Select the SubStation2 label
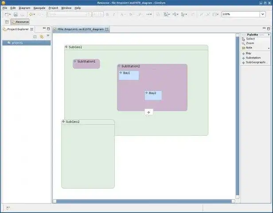 coord(131,66)
